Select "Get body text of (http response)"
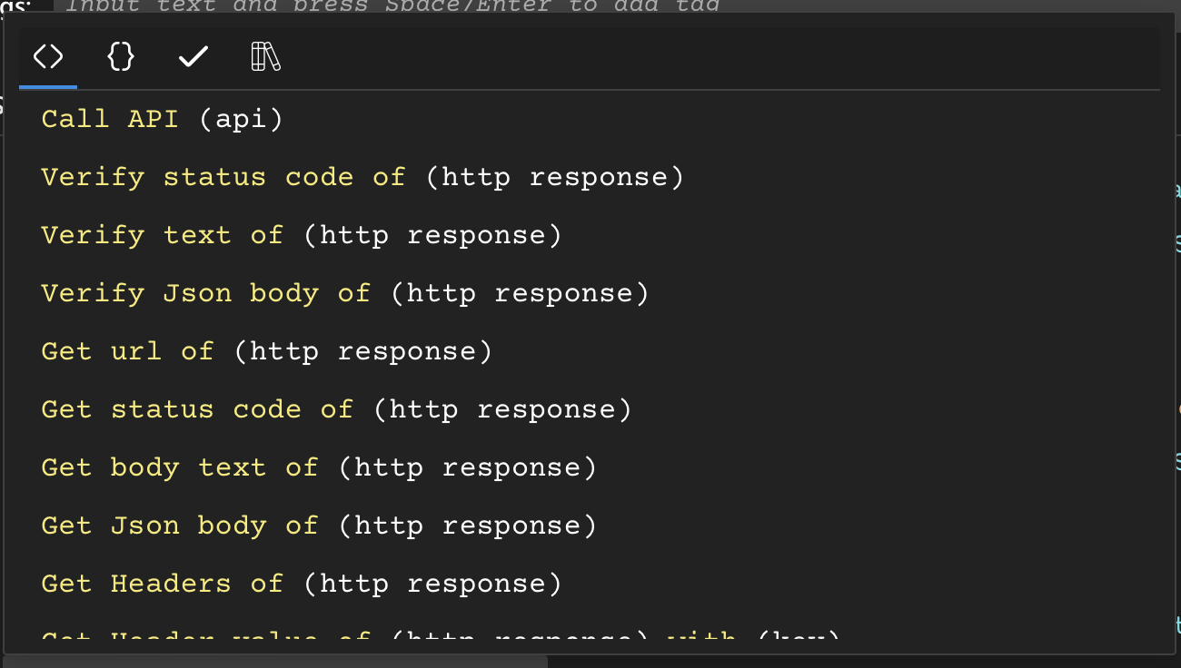Image resolution: width=1181 pixels, height=668 pixels. coord(318,467)
